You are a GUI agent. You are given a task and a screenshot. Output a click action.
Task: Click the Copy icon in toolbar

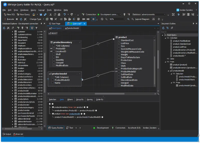(x=55, y=15)
